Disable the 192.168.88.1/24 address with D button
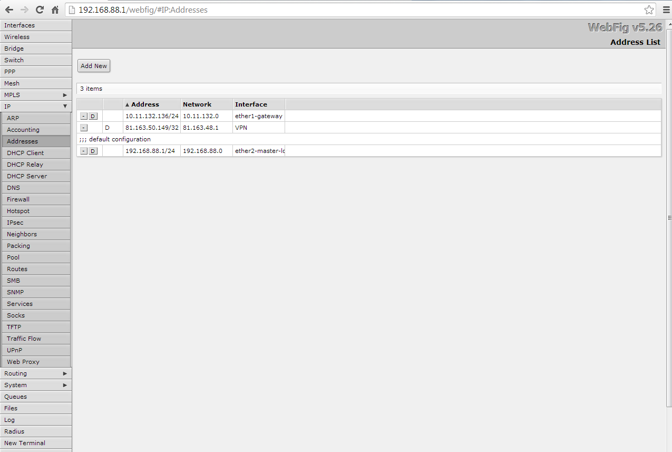 click(93, 151)
